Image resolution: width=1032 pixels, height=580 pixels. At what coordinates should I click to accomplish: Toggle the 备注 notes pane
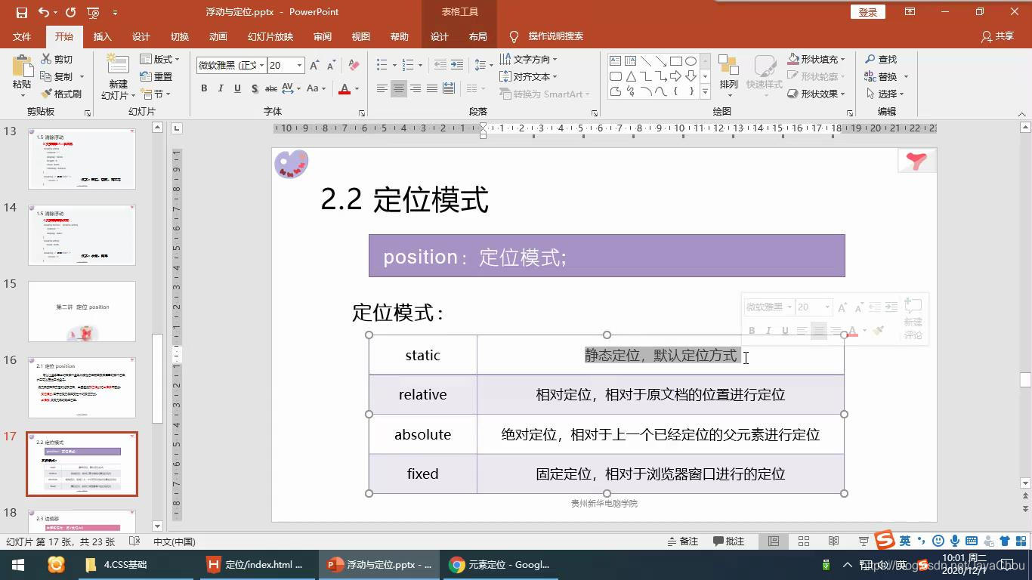point(682,541)
